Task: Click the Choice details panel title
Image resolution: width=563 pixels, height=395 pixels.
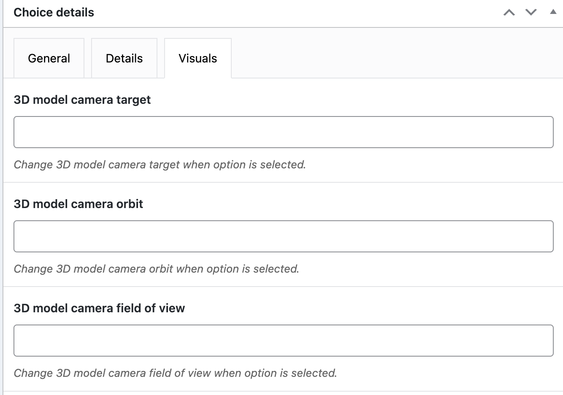Action: (54, 13)
